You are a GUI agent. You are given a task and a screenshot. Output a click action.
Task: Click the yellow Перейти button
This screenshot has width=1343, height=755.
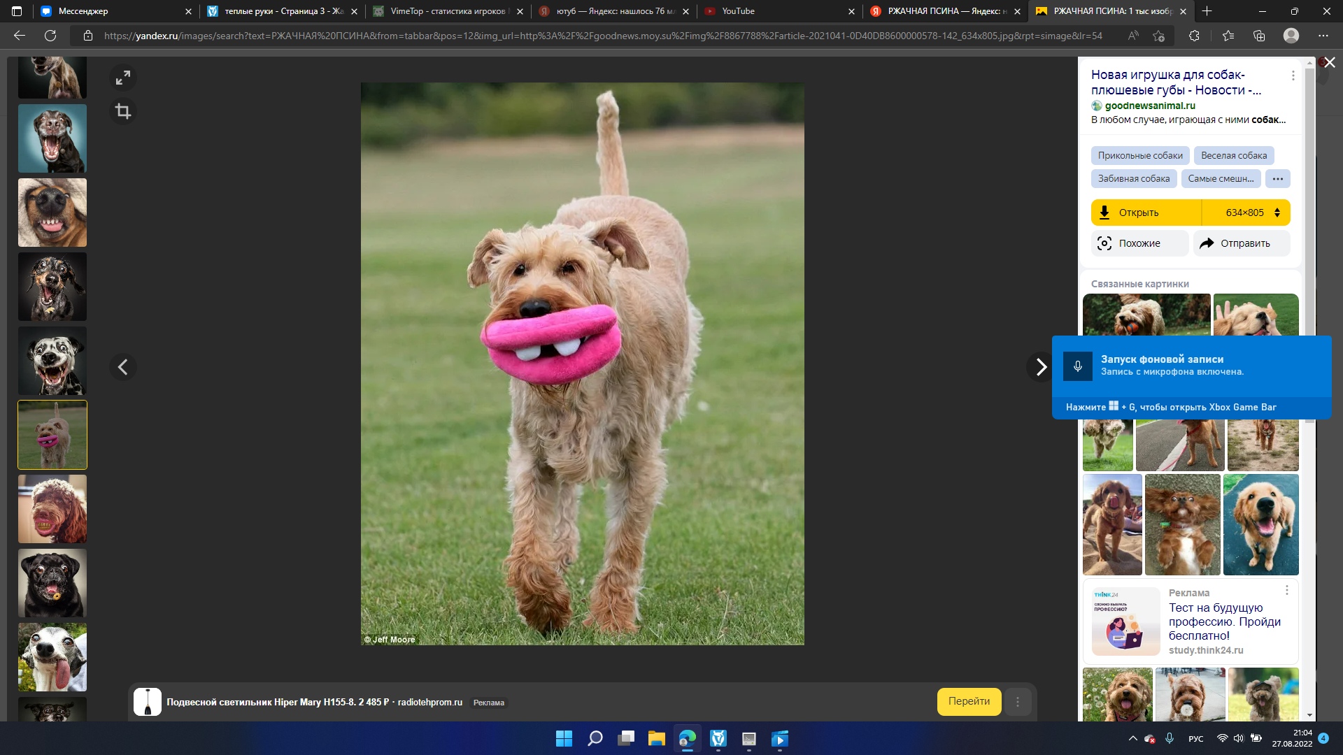[969, 702]
